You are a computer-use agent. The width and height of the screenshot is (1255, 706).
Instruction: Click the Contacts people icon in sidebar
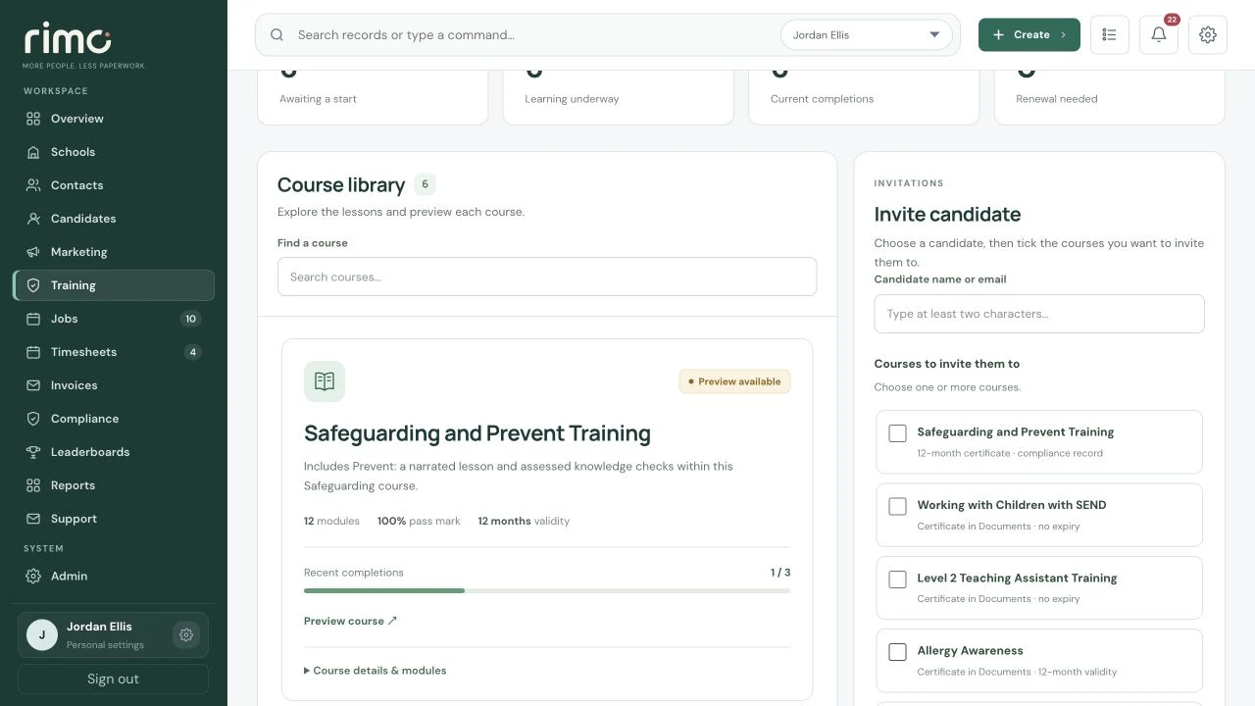tap(33, 185)
